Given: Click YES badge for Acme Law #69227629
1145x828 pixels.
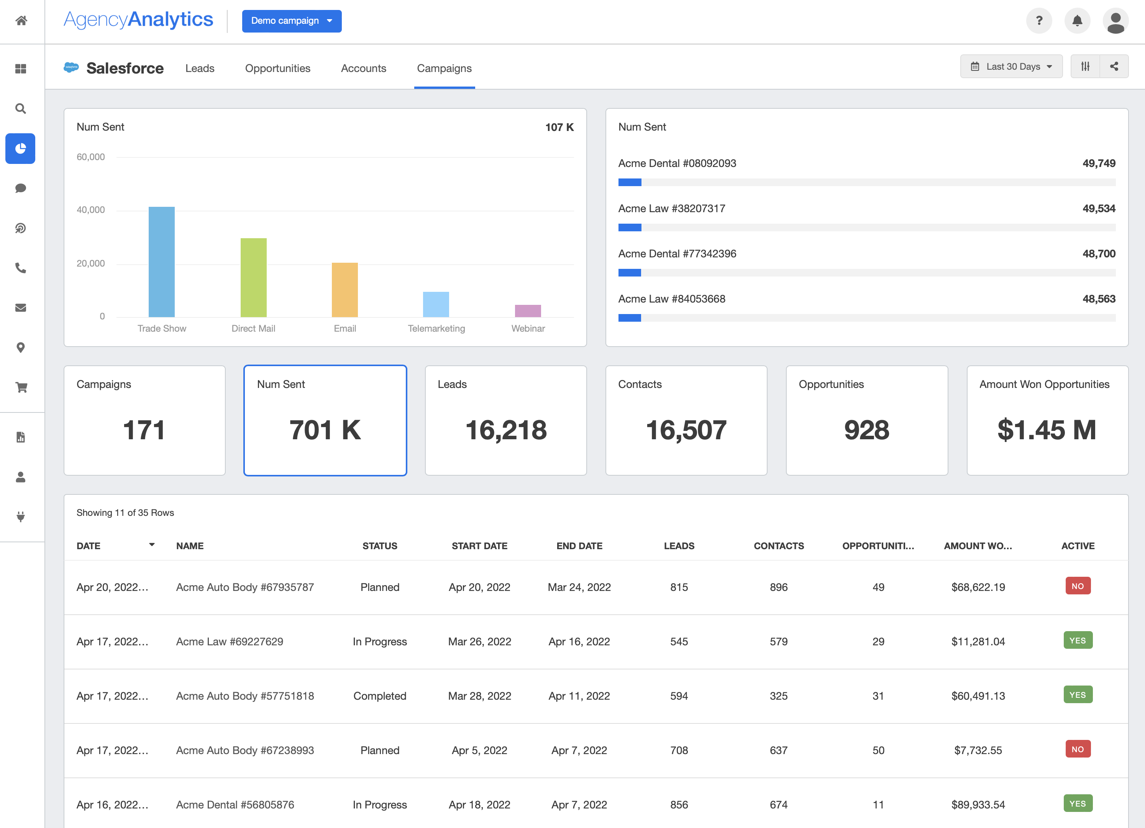Looking at the screenshot, I should pyautogui.click(x=1078, y=640).
